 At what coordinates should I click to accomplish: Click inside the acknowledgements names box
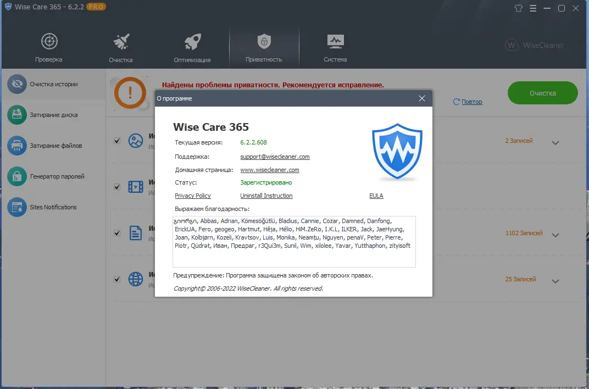coord(294,241)
